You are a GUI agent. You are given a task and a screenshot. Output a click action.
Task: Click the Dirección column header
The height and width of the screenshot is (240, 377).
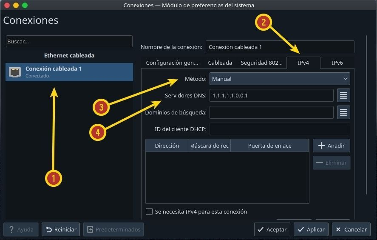[167, 146]
